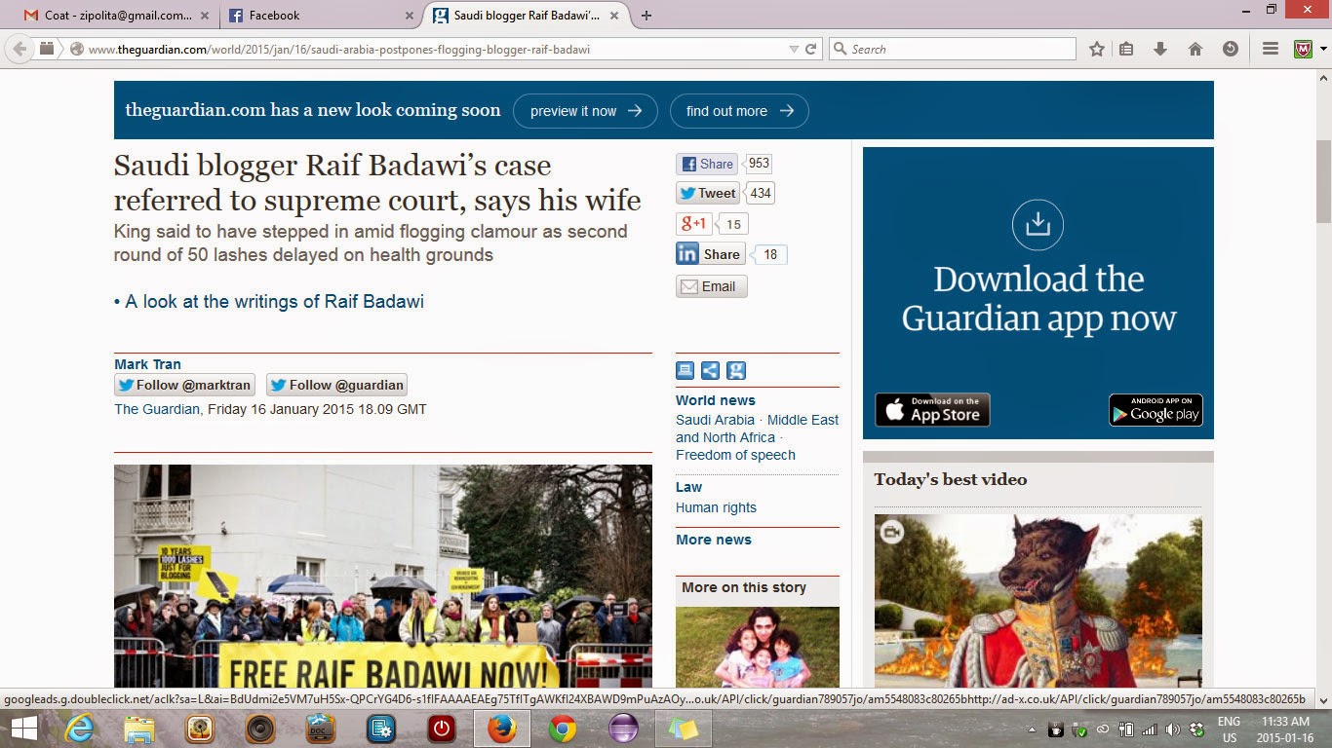Expand the McAfee toolbar dropdown arrow
The width and height of the screenshot is (1332, 748).
[1322, 49]
